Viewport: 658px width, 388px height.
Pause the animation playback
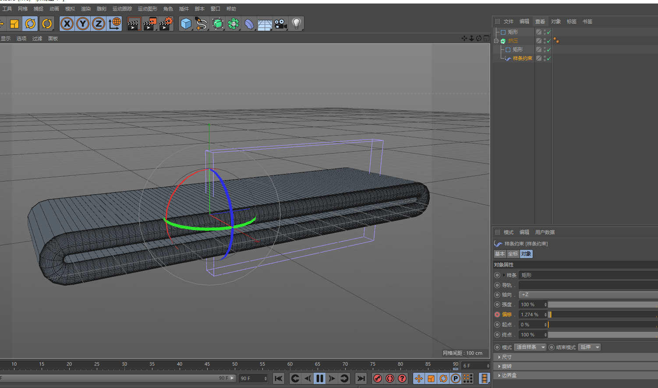(x=320, y=378)
